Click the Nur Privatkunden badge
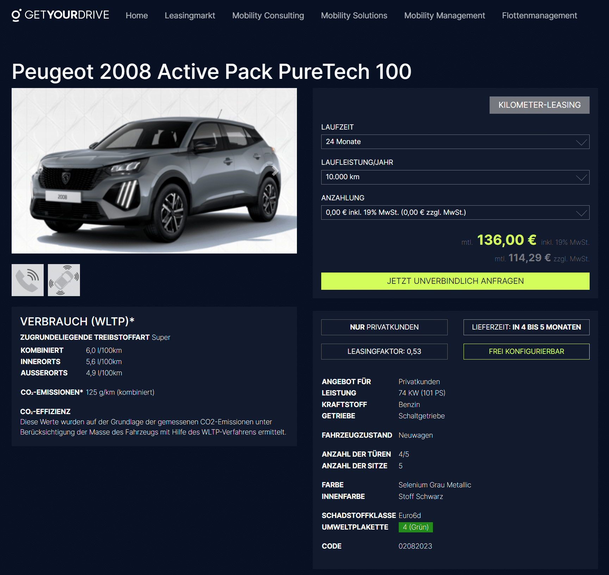This screenshot has width=609, height=575. click(384, 327)
